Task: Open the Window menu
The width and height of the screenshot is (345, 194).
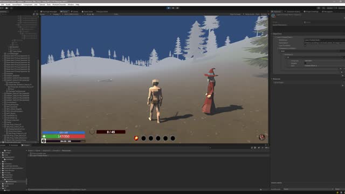Action: pos(71,4)
